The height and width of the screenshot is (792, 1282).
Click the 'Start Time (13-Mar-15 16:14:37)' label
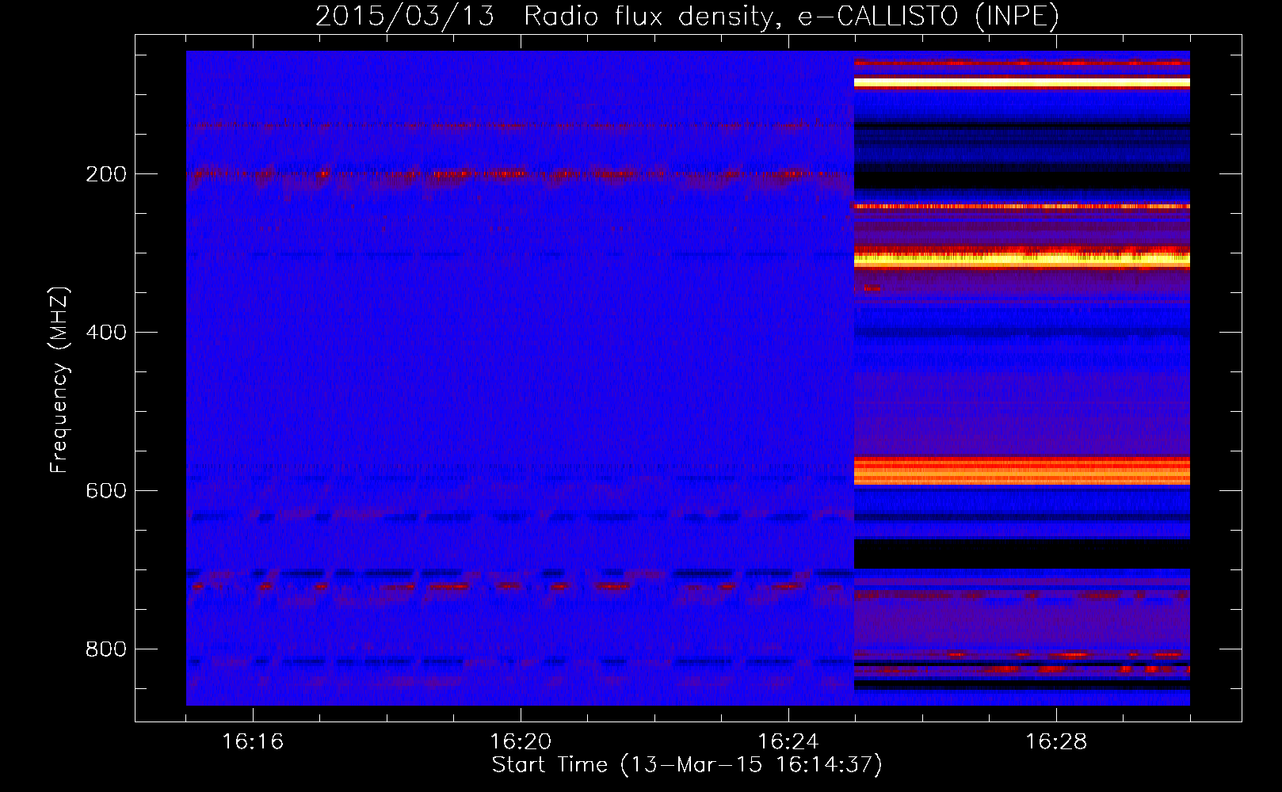[x=687, y=765]
